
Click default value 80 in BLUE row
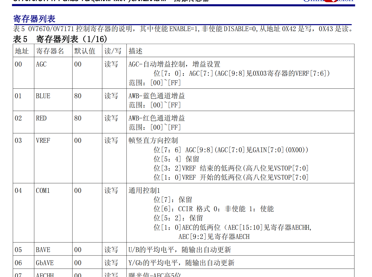click(78, 96)
